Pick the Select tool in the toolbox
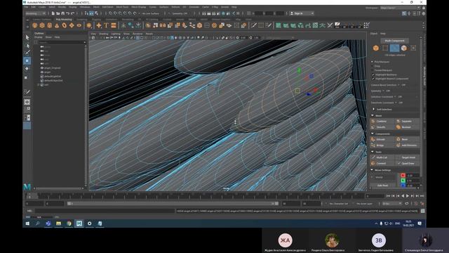The height and width of the screenshot is (253, 449). (27, 37)
